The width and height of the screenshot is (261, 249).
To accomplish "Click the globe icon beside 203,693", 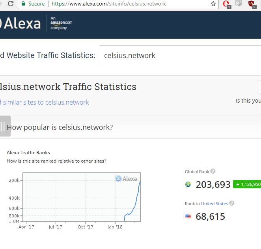I will coord(188,184).
